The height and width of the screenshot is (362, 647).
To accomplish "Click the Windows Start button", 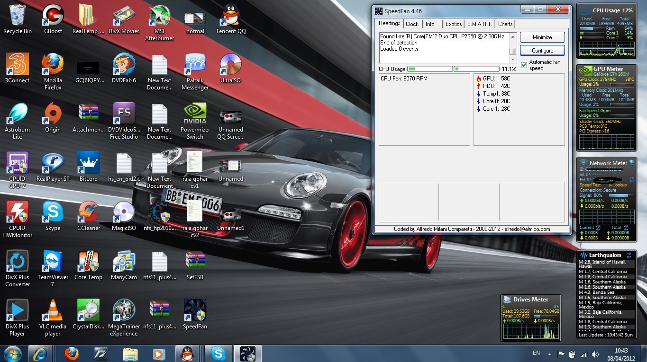I will click(13, 353).
